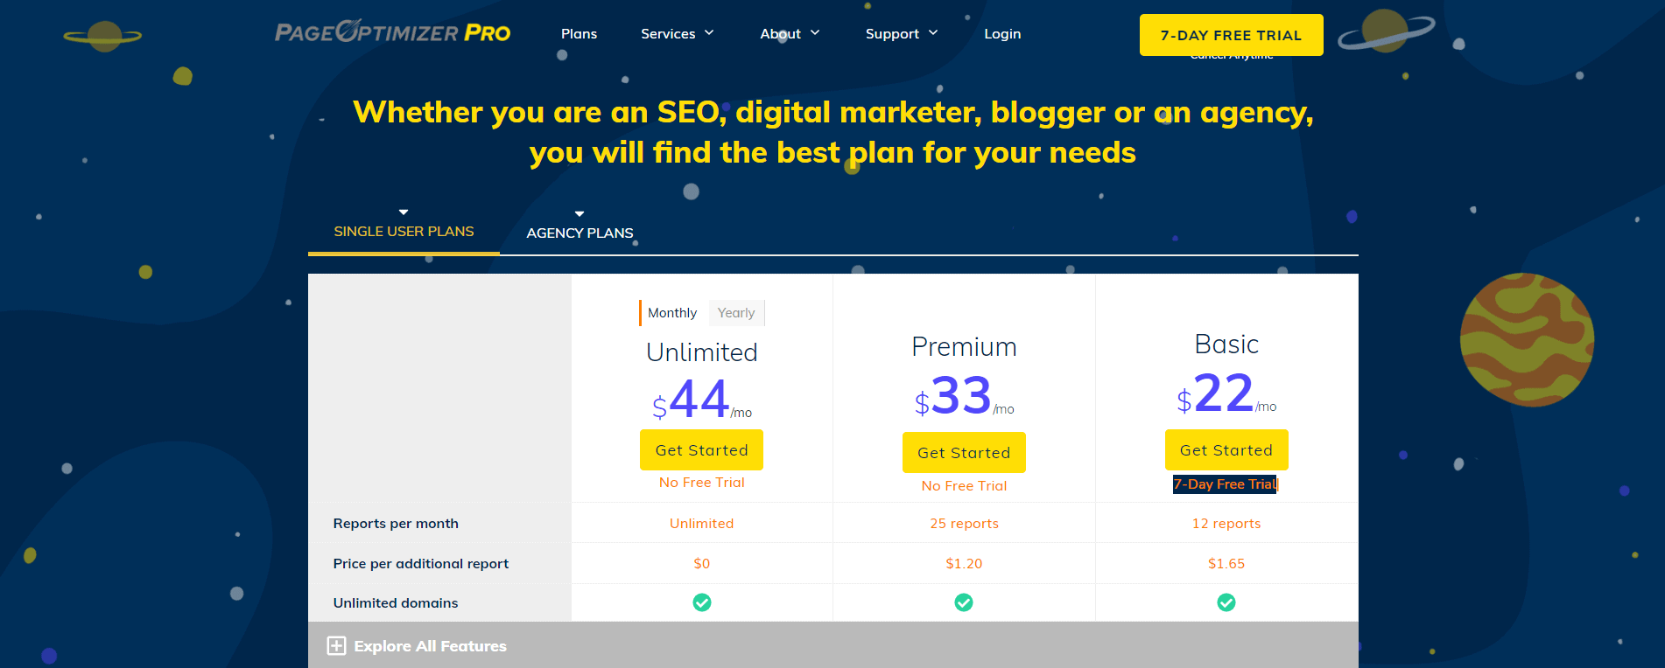Click the 25 reports value

(964, 523)
